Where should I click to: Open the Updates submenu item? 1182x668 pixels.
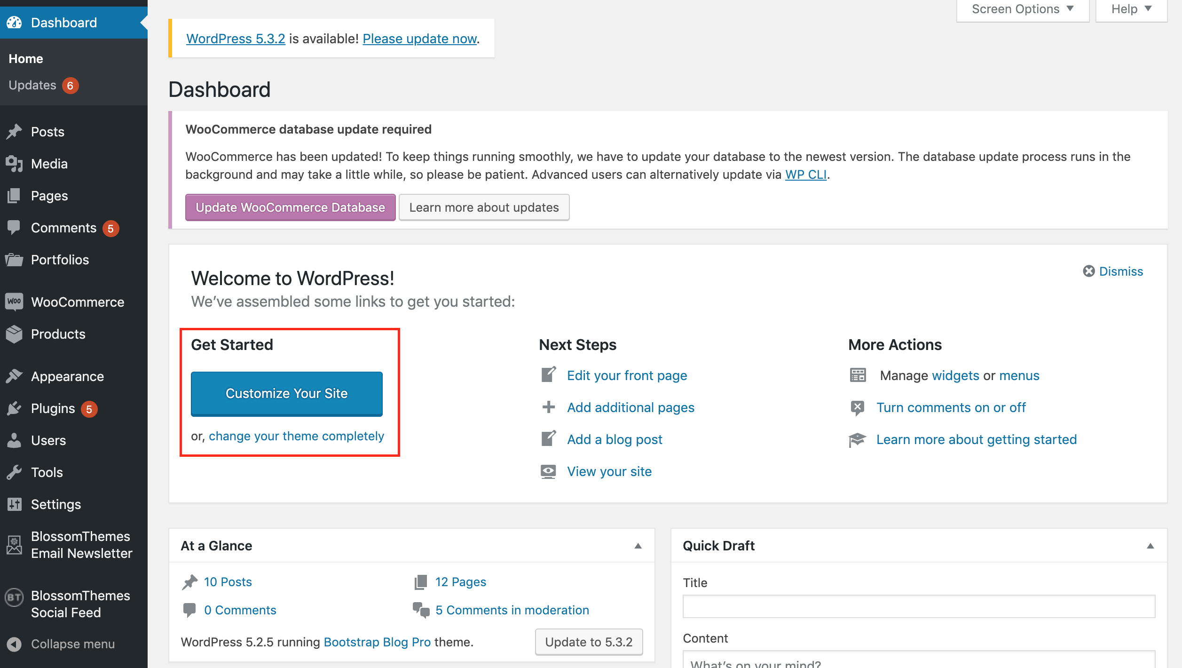click(32, 85)
